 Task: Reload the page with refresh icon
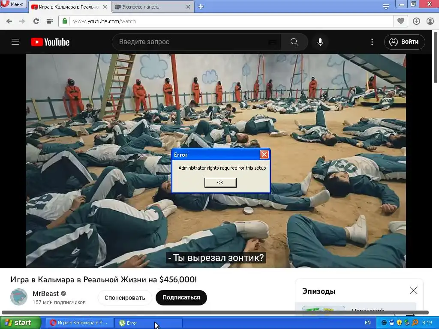coord(36,21)
